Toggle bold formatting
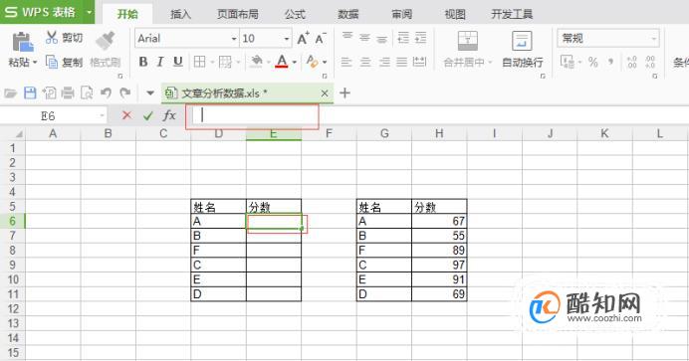The image size is (689, 361). coord(143,62)
